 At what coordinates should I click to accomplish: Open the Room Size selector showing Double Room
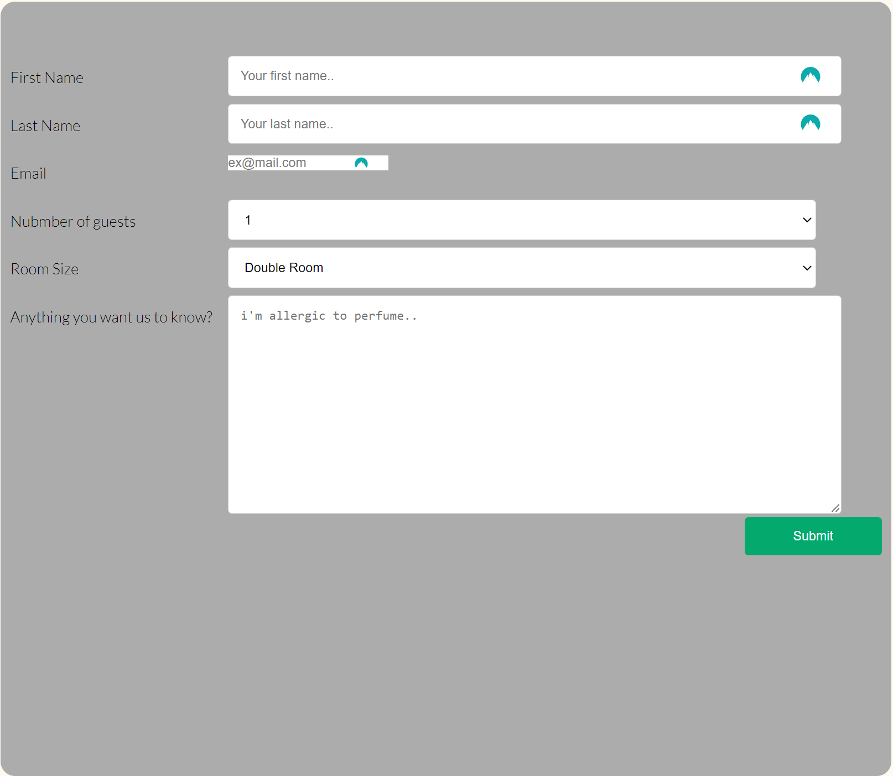522,268
